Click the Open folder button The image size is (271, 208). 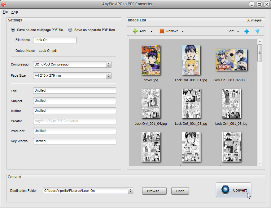[180, 191]
